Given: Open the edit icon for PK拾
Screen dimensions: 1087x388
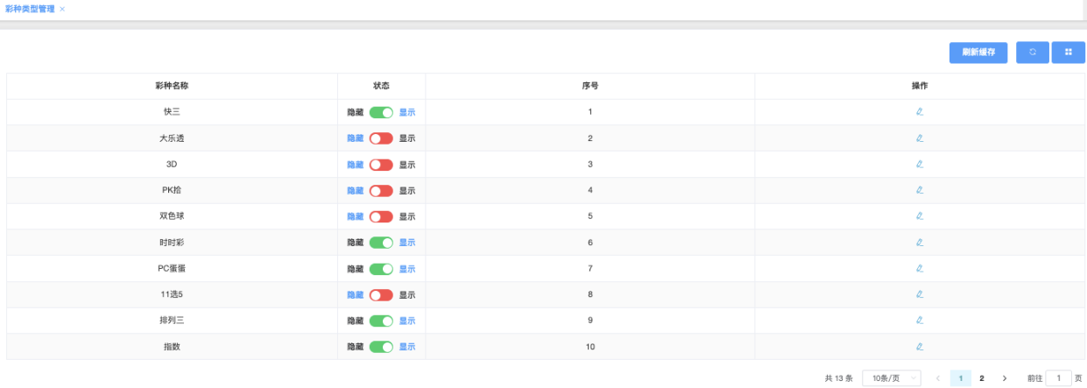Looking at the screenshot, I should pos(920,190).
